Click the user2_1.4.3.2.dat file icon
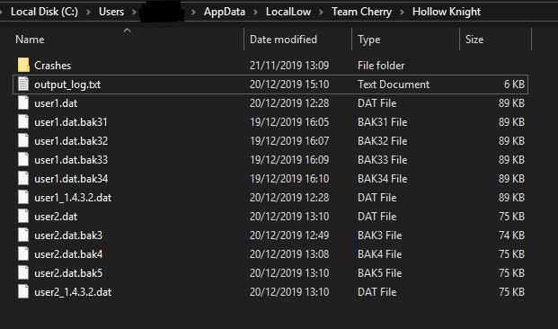 point(23,291)
